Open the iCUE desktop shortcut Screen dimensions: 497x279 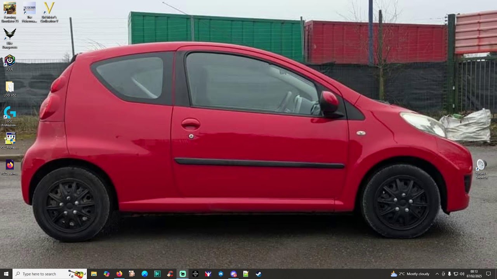(10, 63)
